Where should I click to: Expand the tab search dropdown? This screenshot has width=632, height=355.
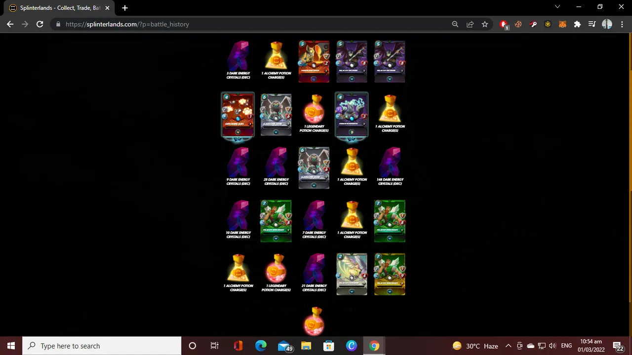[x=557, y=7]
